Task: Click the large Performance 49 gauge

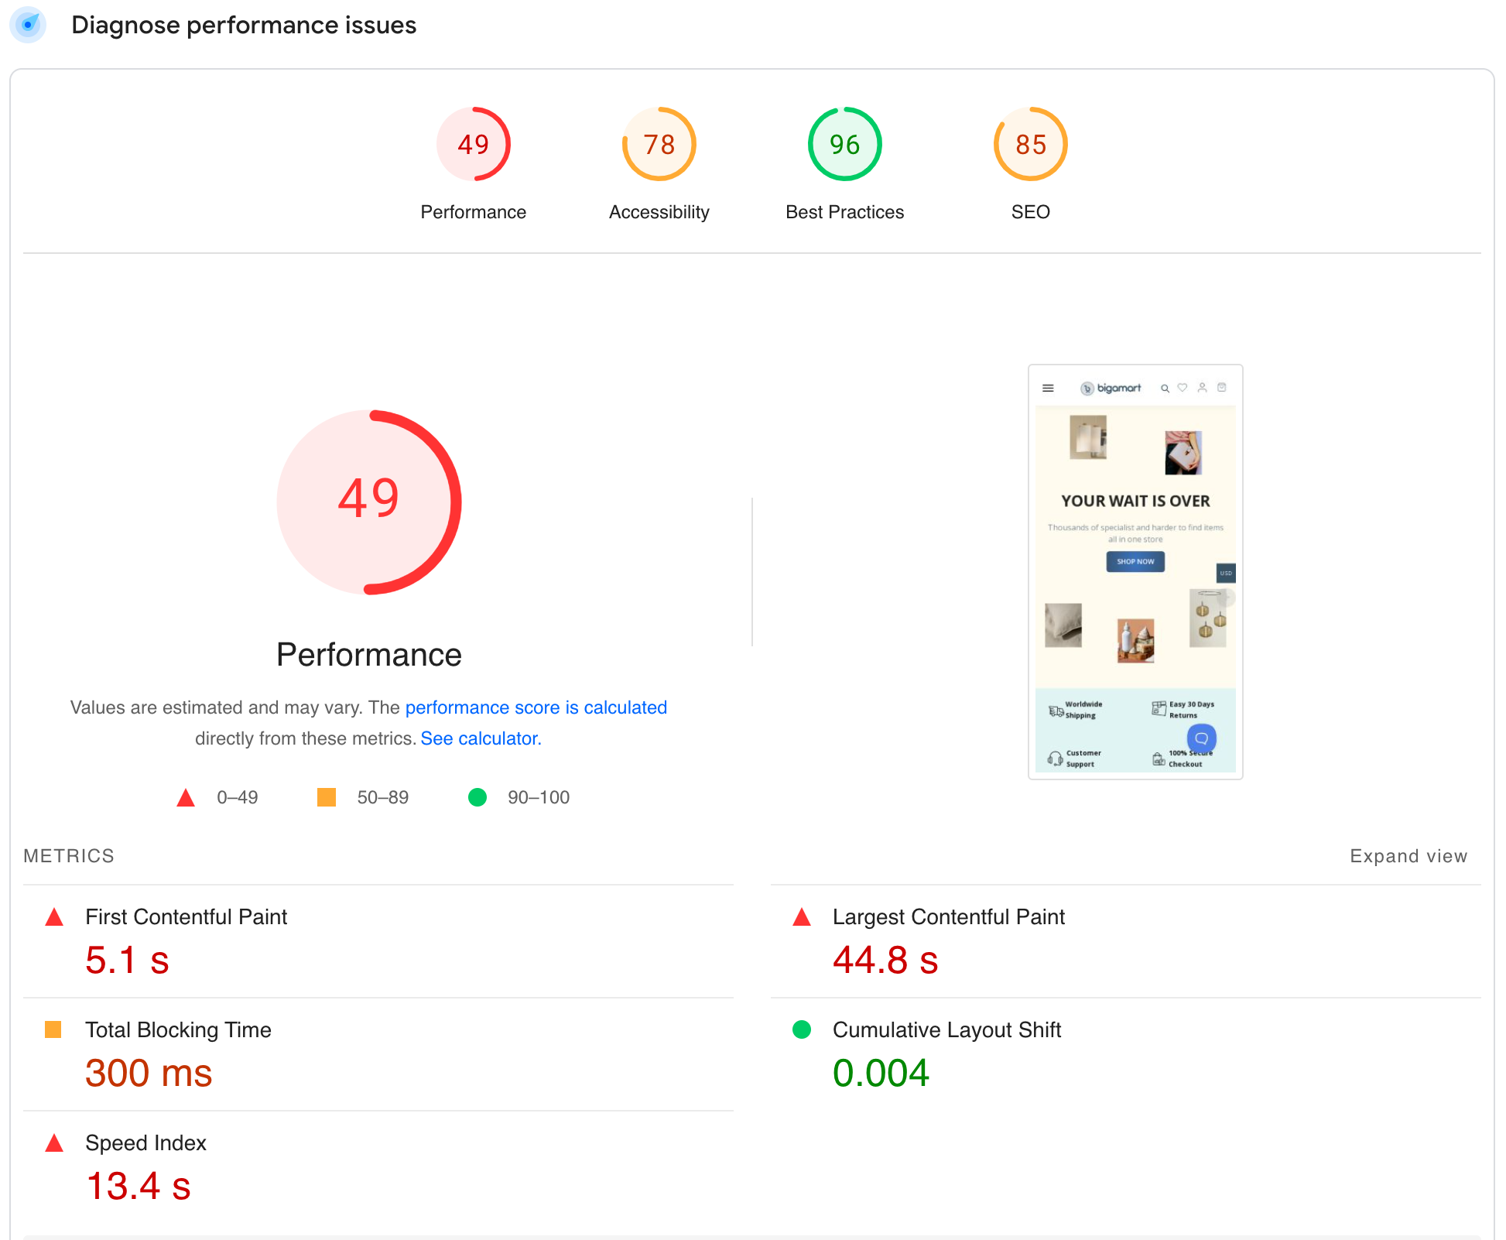Action: tap(369, 502)
